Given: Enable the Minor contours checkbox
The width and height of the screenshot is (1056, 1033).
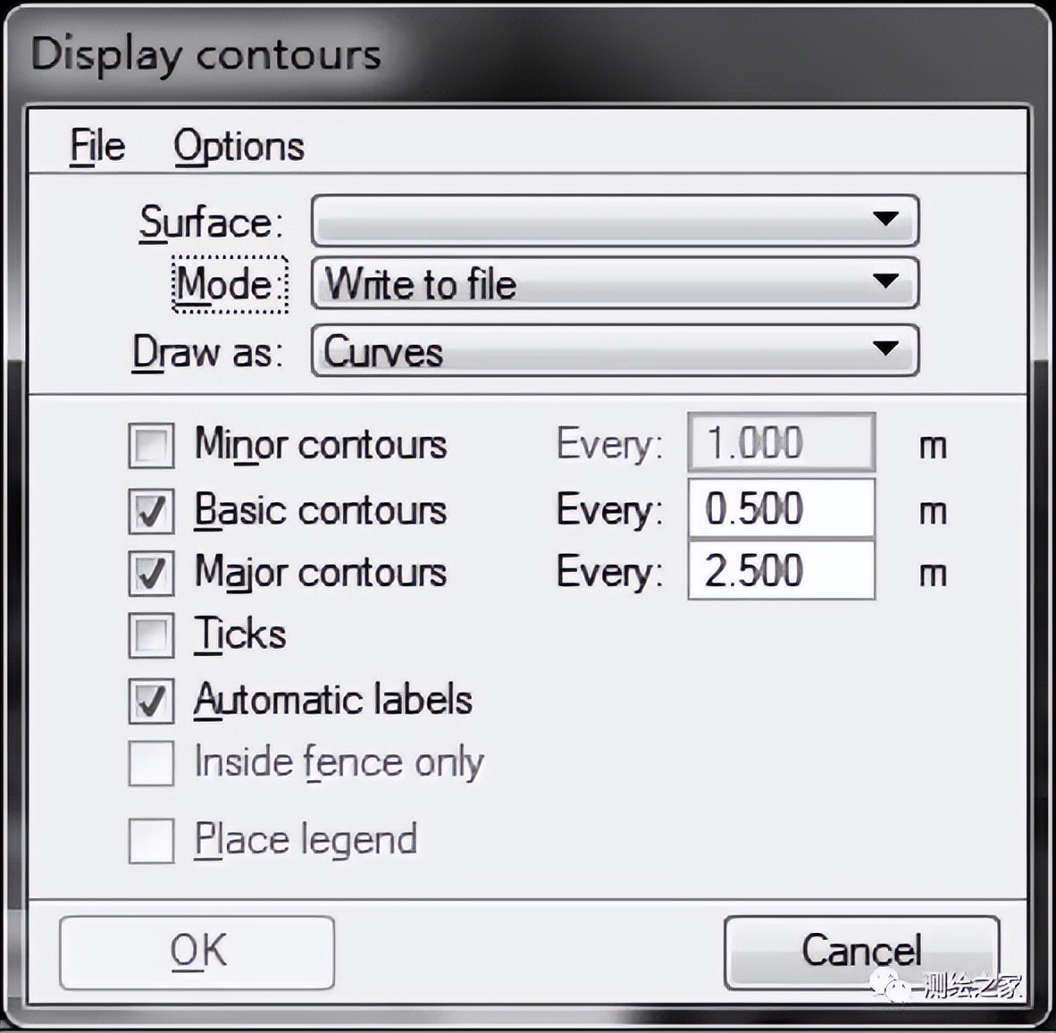Looking at the screenshot, I should pyautogui.click(x=151, y=445).
